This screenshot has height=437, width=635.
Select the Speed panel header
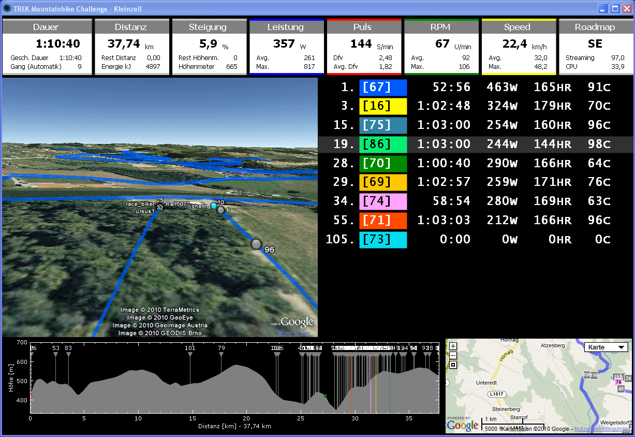point(519,27)
